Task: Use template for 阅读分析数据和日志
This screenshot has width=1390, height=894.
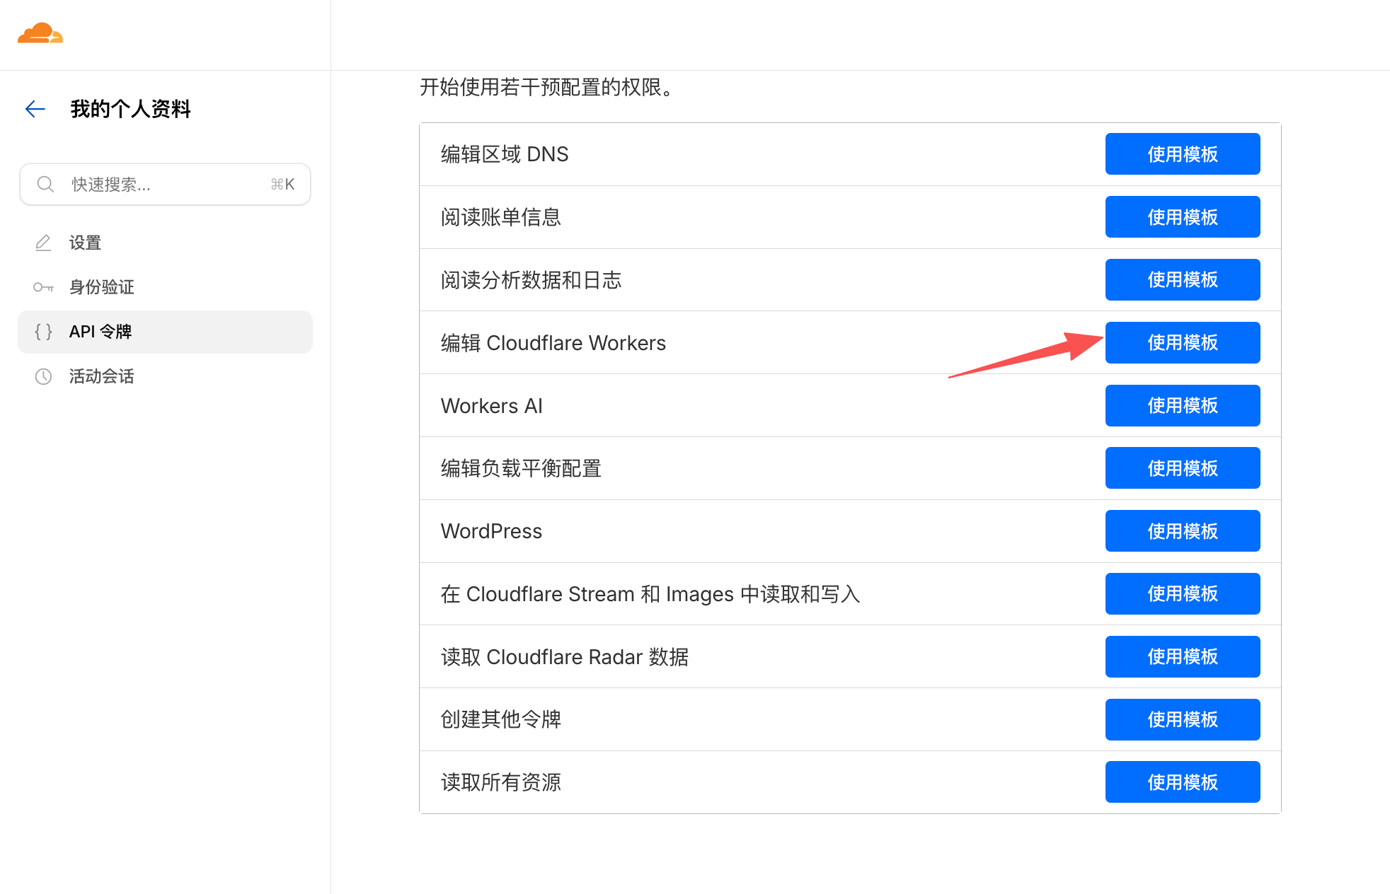Action: tap(1182, 279)
